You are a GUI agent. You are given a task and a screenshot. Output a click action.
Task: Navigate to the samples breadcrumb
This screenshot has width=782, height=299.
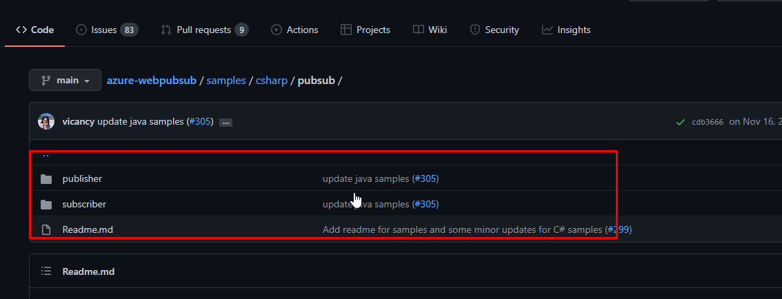[x=226, y=81]
